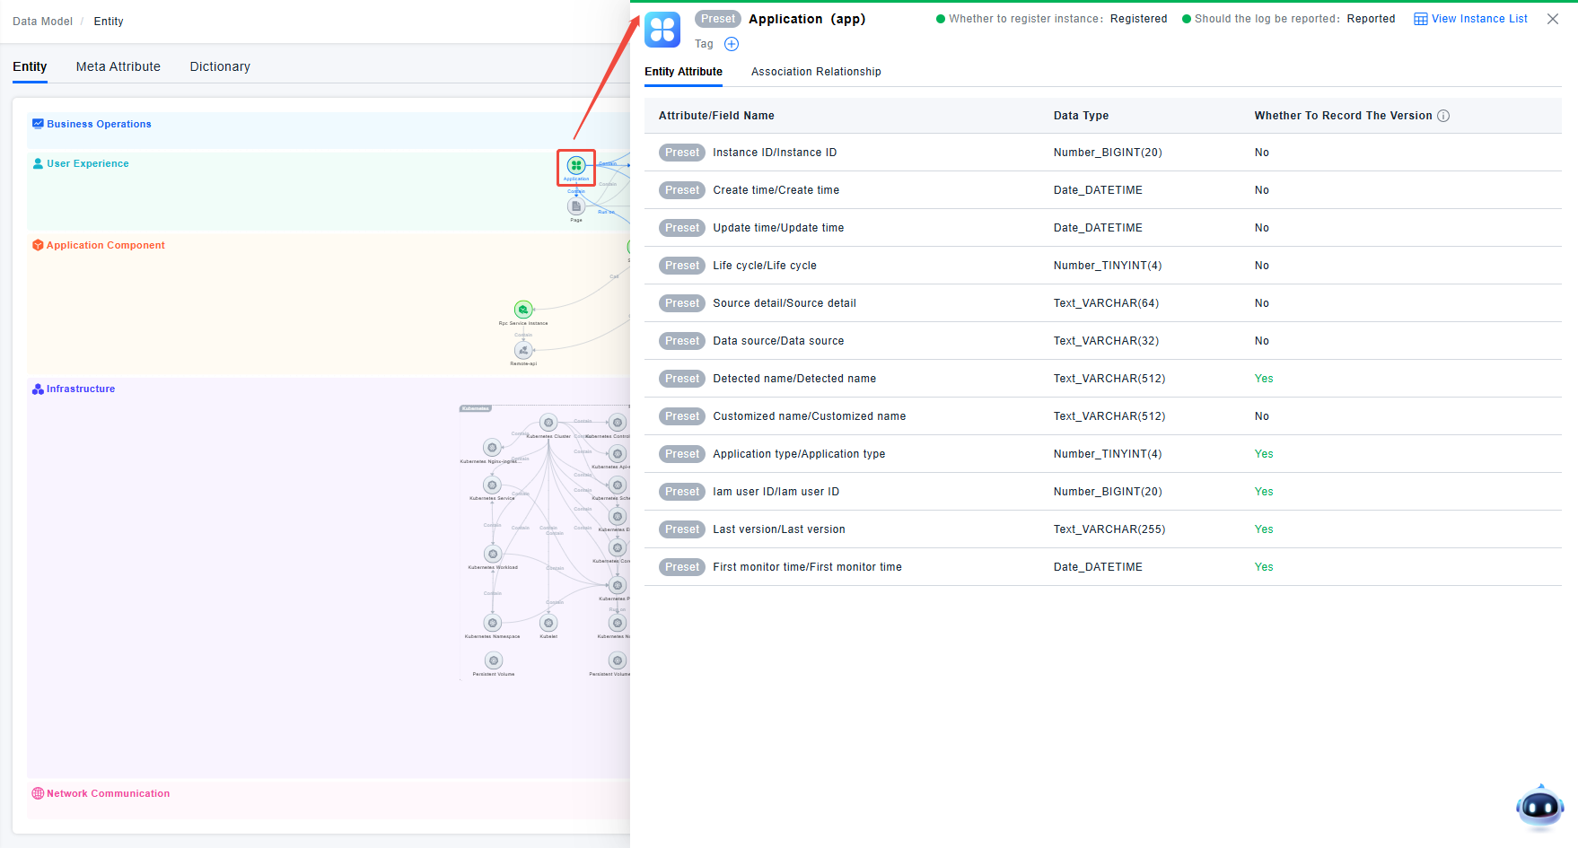Switch to Association Relationship tab

coord(816,72)
